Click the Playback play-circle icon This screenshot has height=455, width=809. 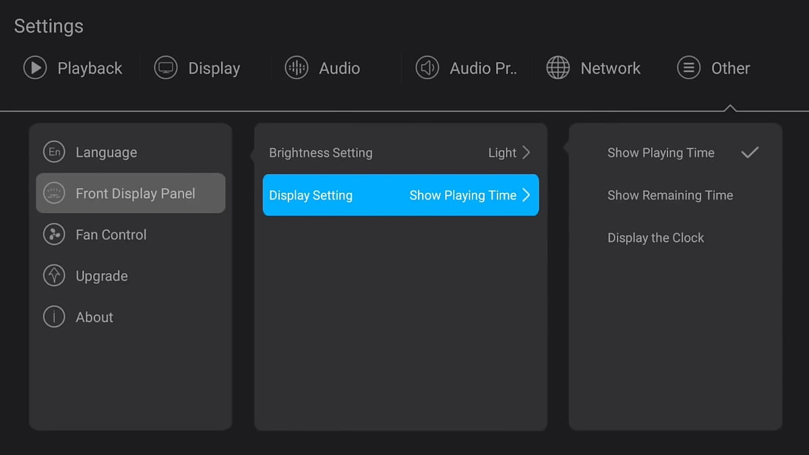pos(35,68)
